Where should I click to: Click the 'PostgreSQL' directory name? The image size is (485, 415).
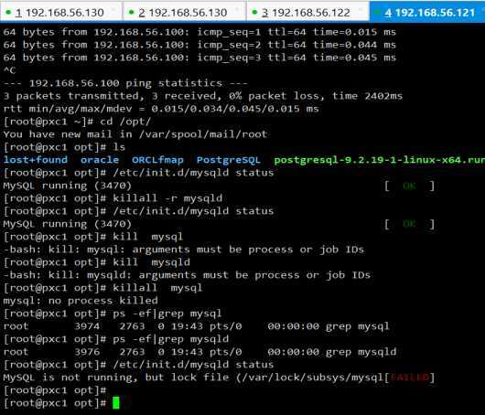click(229, 160)
